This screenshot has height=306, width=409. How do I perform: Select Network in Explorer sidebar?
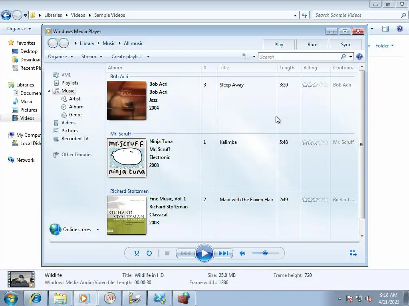(x=21, y=160)
